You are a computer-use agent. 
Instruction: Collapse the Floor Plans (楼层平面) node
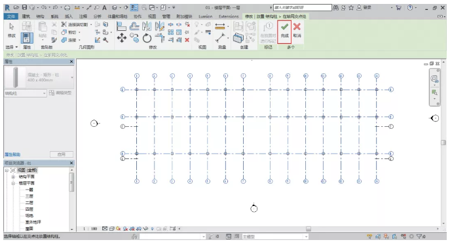[x=13, y=183]
